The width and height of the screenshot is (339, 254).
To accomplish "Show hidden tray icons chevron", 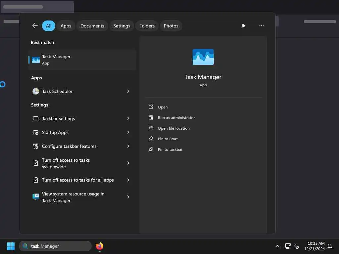I will [x=277, y=246].
